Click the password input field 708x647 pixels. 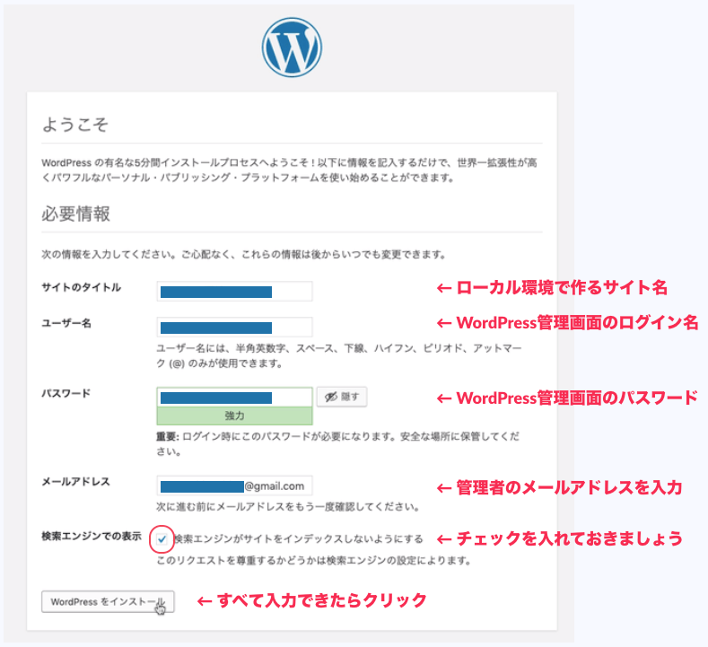pos(234,397)
